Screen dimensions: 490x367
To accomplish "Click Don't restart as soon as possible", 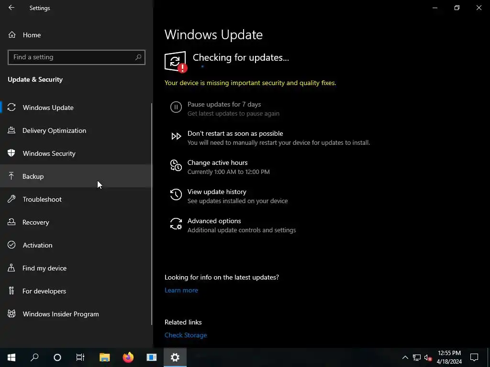I will pyautogui.click(x=235, y=133).
